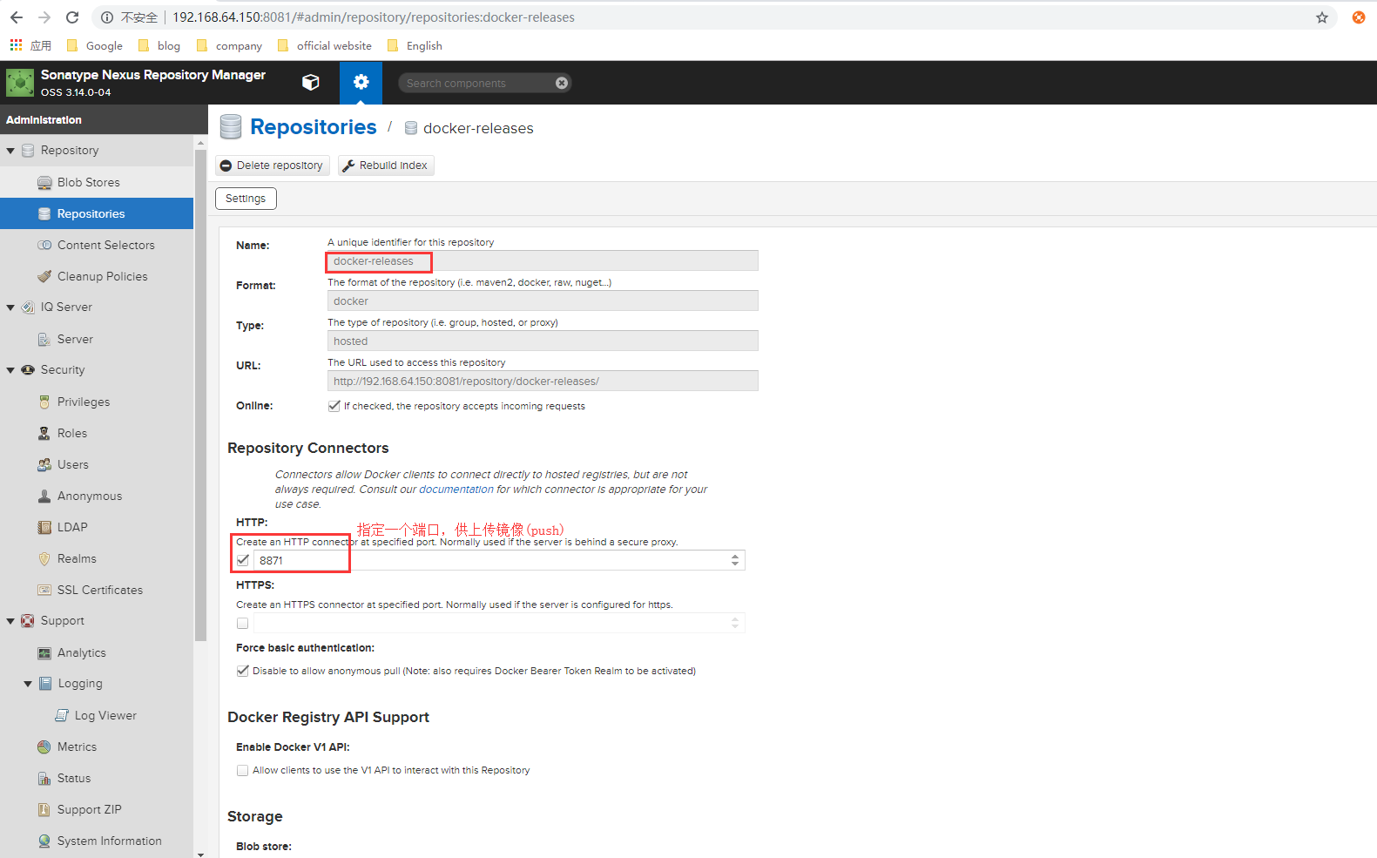Open the Browse cube icon in header
1377x858 pixels.
(310, 82)
